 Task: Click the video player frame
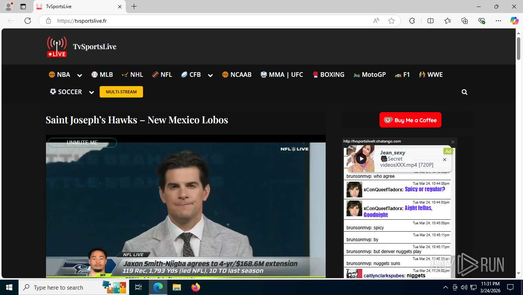pos(186,206)
